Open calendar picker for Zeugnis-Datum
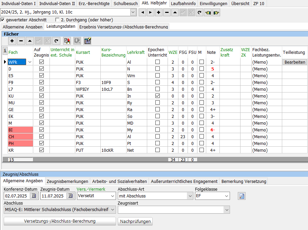 coord(70,196)
